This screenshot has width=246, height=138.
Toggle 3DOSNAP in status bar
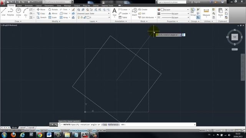click(65, 131)
